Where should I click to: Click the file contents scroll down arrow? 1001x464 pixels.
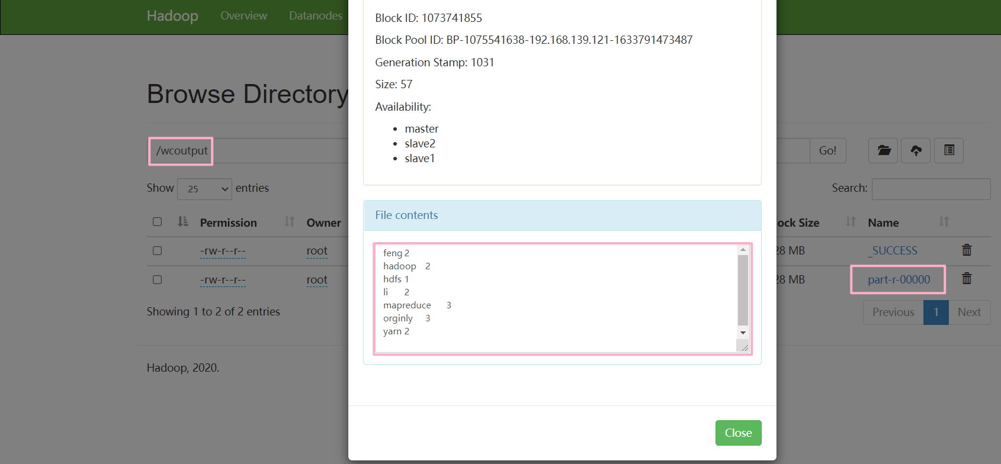click(x=743, y=333)
